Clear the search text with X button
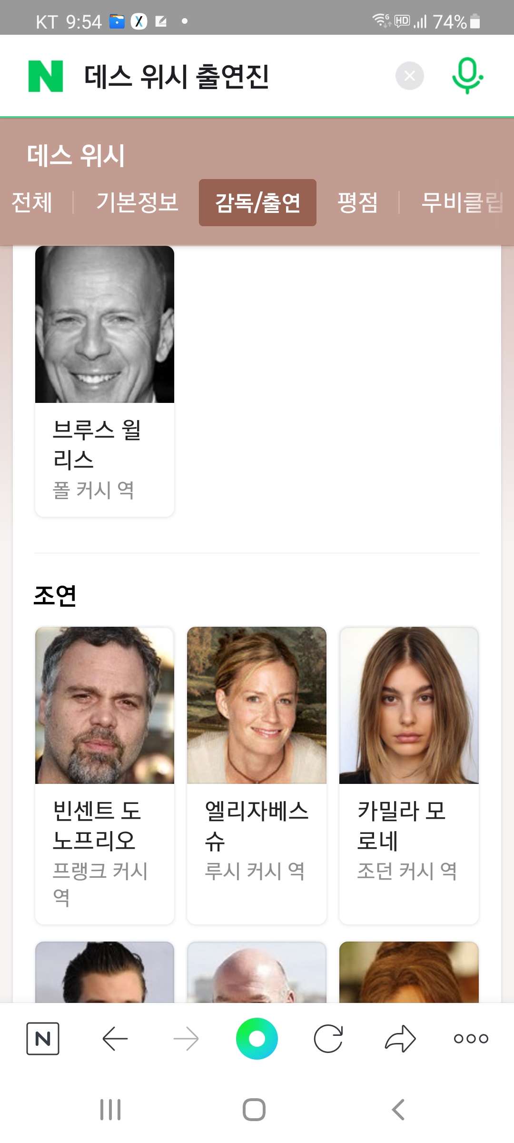Viewport: 514px width, 1143px height. (x=410, y=76)
